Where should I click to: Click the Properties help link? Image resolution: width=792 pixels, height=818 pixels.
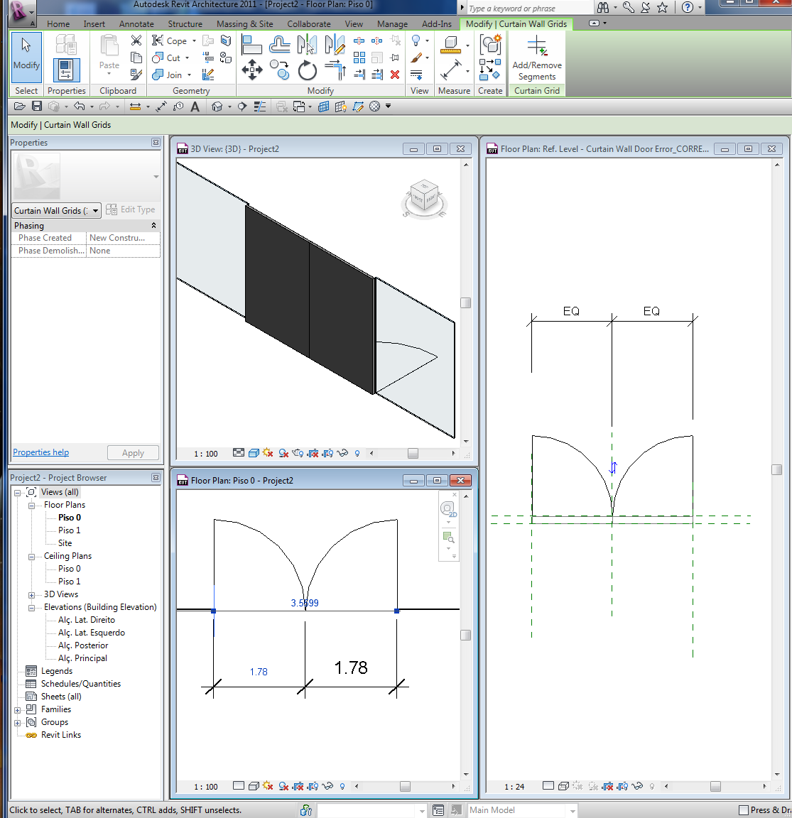click(41, 452)
